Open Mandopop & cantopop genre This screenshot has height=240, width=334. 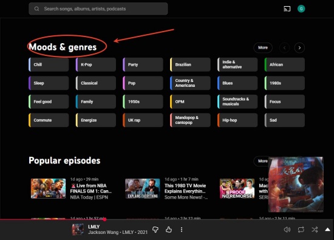pos(190,120)
